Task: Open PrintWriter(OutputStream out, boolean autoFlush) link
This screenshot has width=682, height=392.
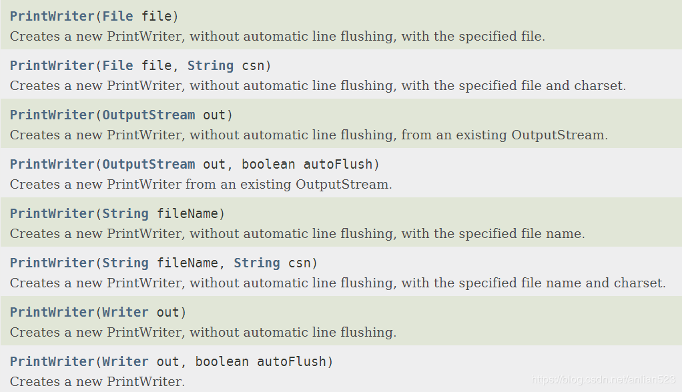Action: pos(52,164)
